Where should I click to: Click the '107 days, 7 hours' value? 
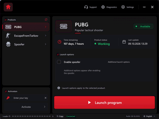[74, 44]
